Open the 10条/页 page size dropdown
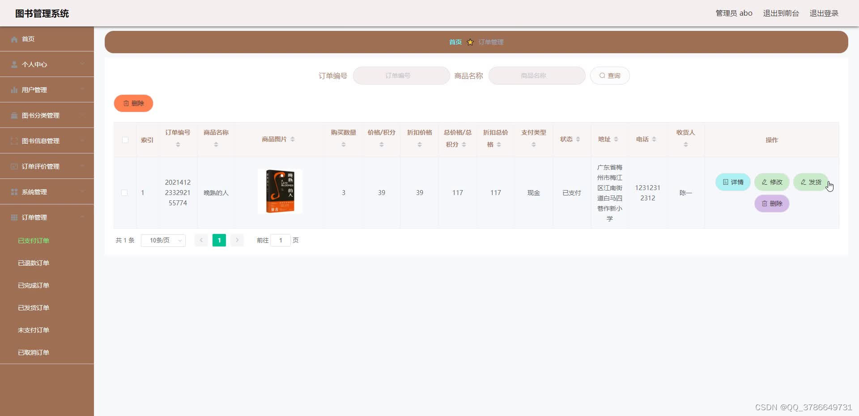This screenshot has height=416, width=859. [163, 240]
